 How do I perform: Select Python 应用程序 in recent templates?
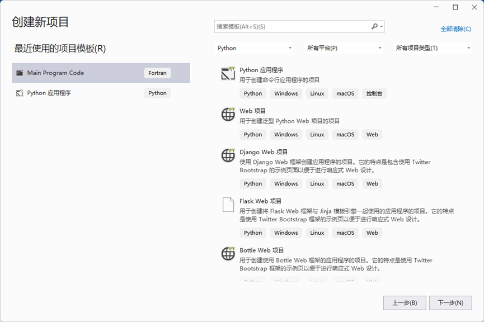coord(101,93)
